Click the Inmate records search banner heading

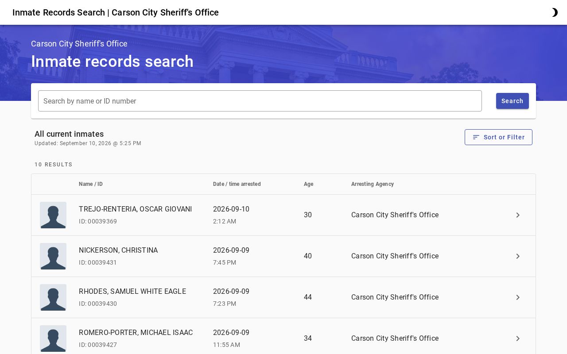coord(112,62)
